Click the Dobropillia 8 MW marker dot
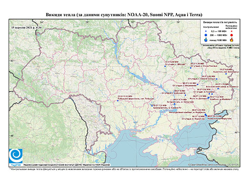 pos(186,95)
